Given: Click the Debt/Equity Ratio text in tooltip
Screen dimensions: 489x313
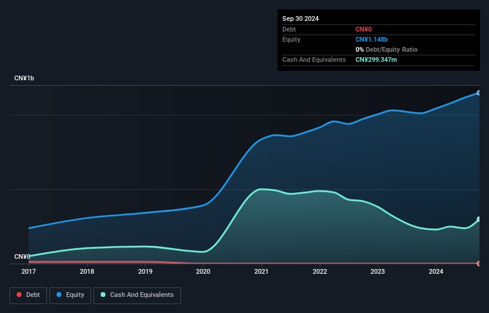Looking at the screenshot, I should coord(390,49).
